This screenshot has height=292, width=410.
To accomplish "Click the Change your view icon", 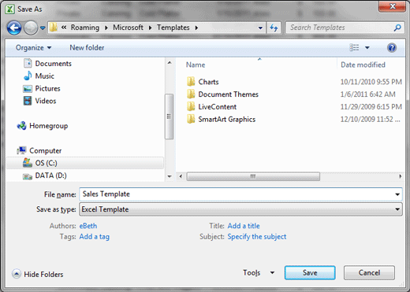I will tap(354, 47).
